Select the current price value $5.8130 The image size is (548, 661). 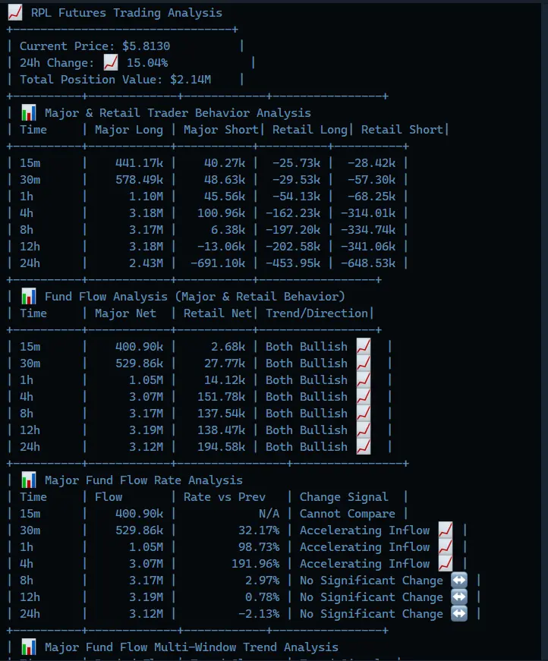tap(146, 46)
